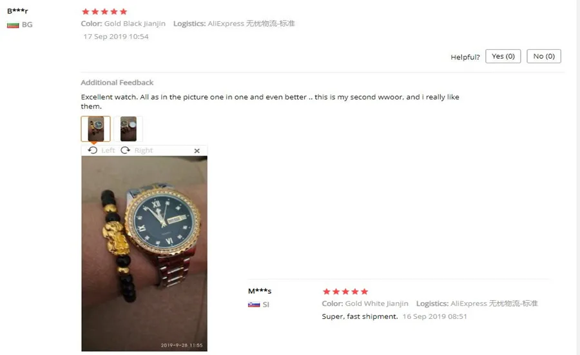Viewport: 580px width, 355px height.
Task: Click the five-star rating on M***s's review
Action: pyautogui.click(x=345, y=292)
